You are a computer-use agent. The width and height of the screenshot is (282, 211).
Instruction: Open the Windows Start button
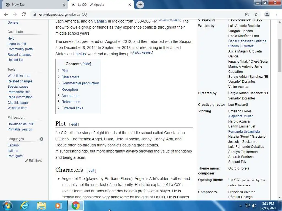coord(7,206)
